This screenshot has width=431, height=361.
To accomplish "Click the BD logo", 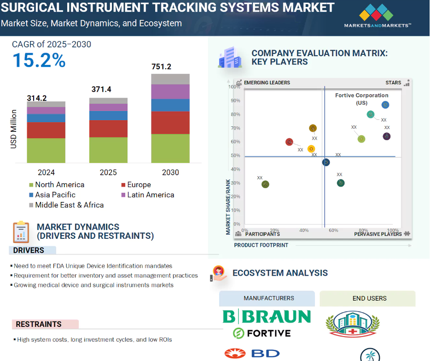I will (252, 353).
